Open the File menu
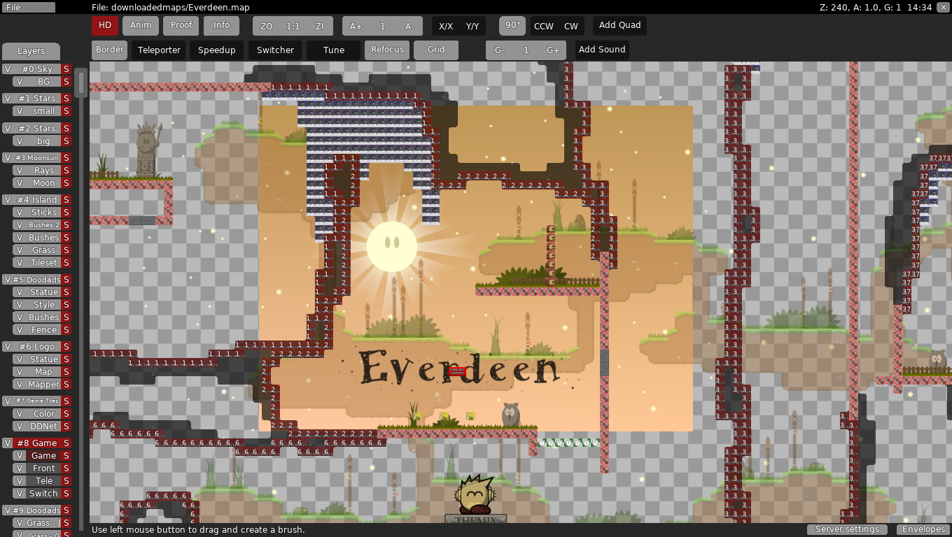The height and width of the screenshot is (537, 952). click(28, 8)
